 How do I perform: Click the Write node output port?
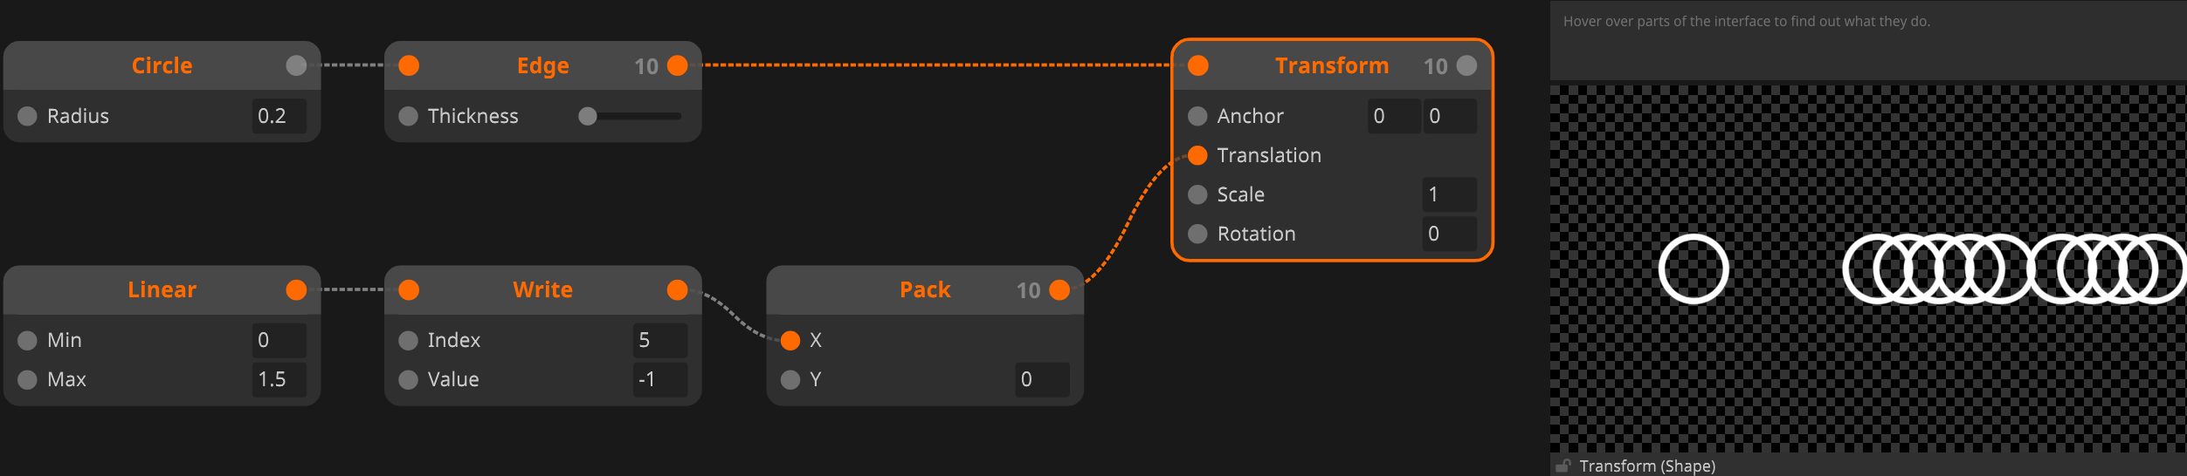[x=678, y=290]
